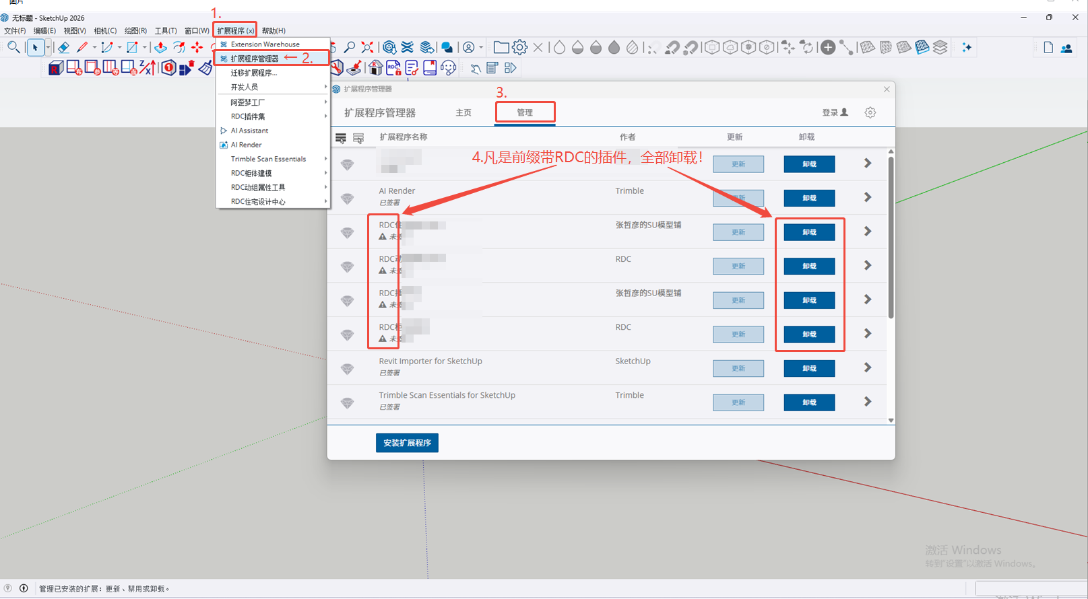Uninstall Revit Importer via 卸载 button
This screenshot has height=599, width=1088.
(x=809, y=368)
